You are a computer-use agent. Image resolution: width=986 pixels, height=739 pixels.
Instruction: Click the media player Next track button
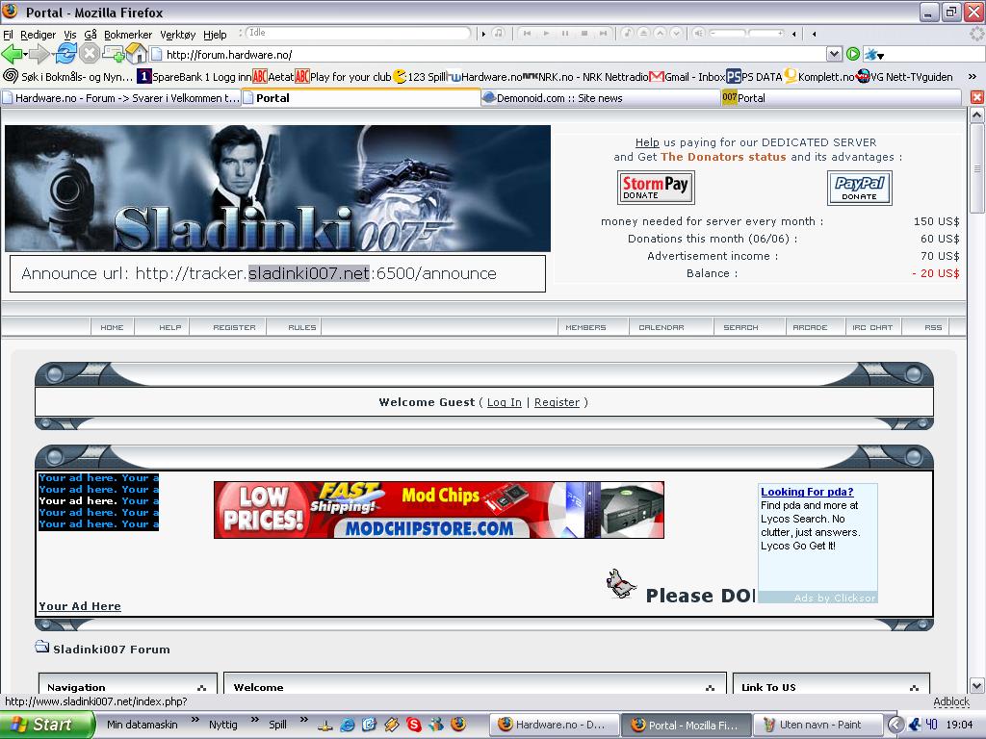coord(603,34)
